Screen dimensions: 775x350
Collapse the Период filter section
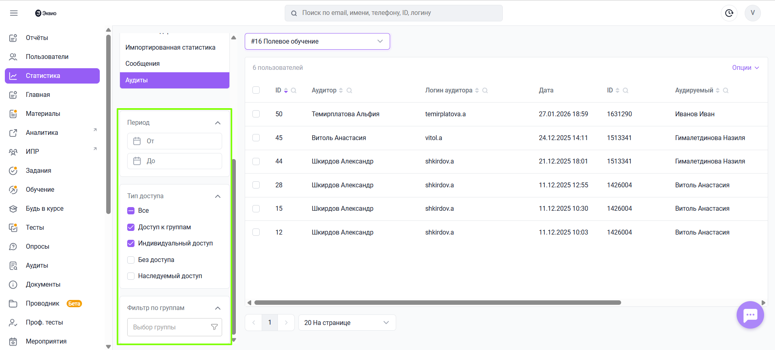pos(218,123)
